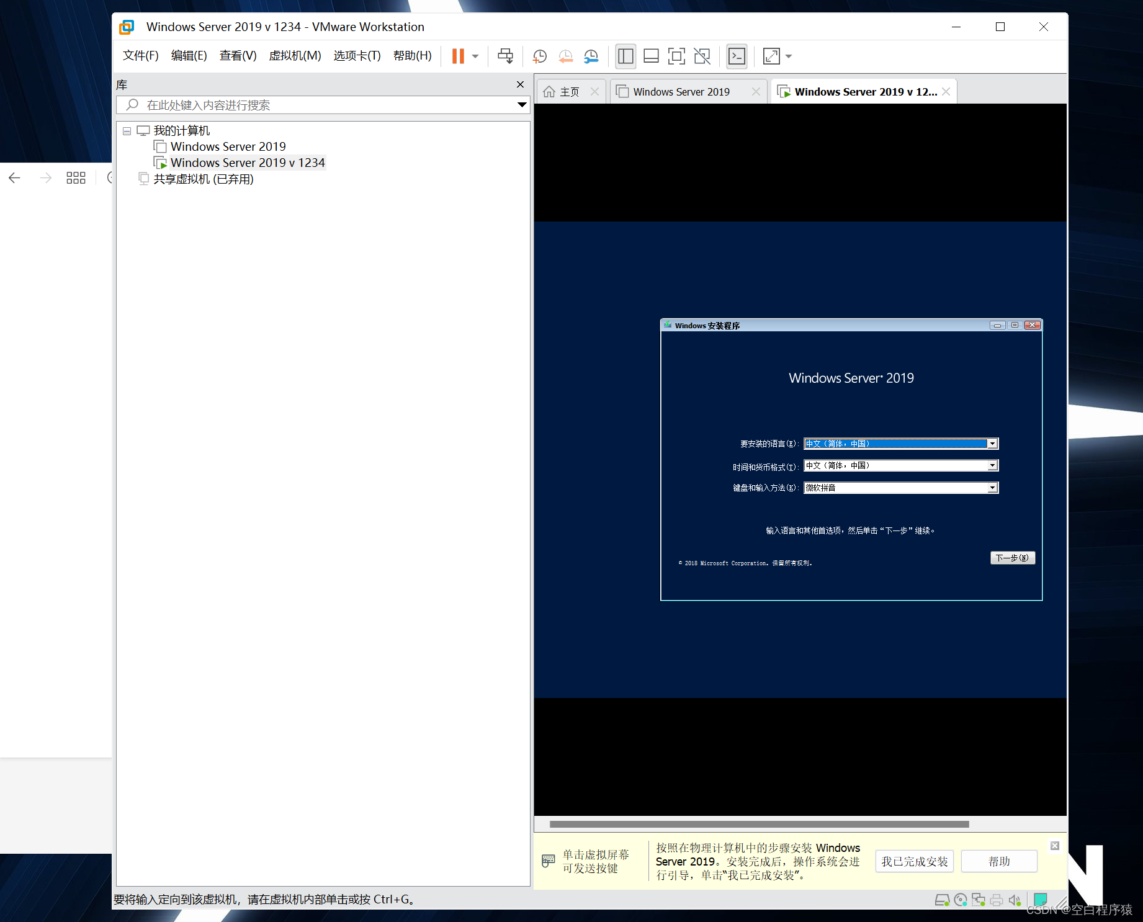The height and width of the screenshot is (922, 1143).
Task: Click 下一步(N) in Windows Setup
Action: [1012, 558]
